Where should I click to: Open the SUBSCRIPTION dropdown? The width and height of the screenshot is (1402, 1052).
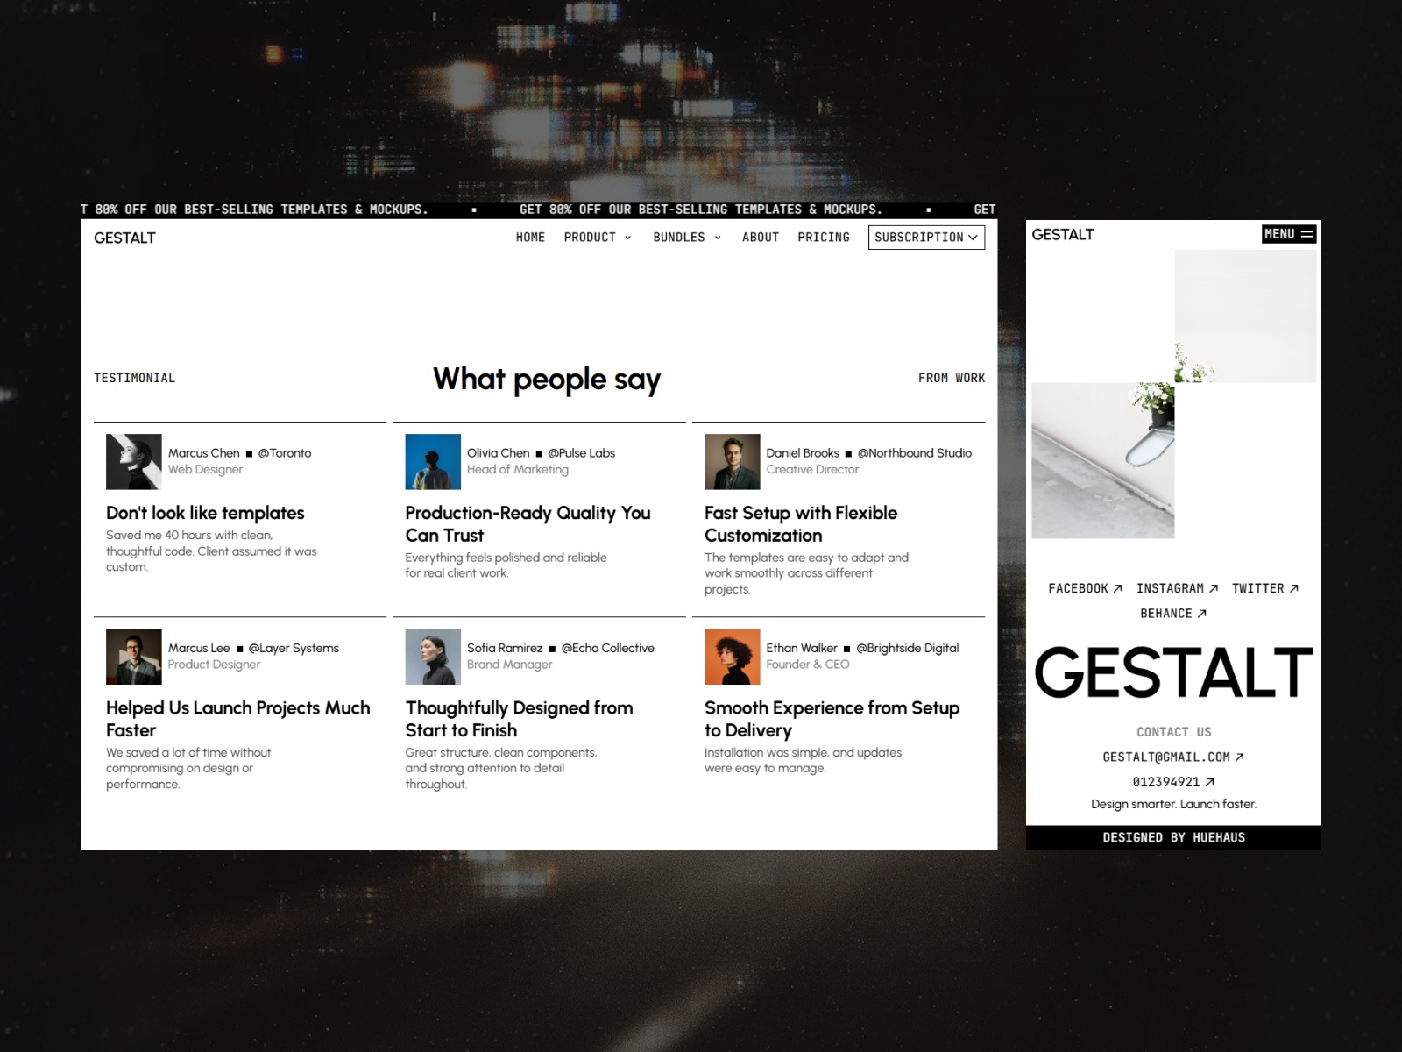[925, 237]
